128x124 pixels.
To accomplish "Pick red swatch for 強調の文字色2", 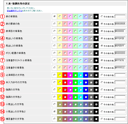I will 65,97.
